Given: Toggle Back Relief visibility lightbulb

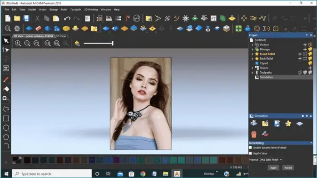Looking at the screenshot, I should [310, 59].
